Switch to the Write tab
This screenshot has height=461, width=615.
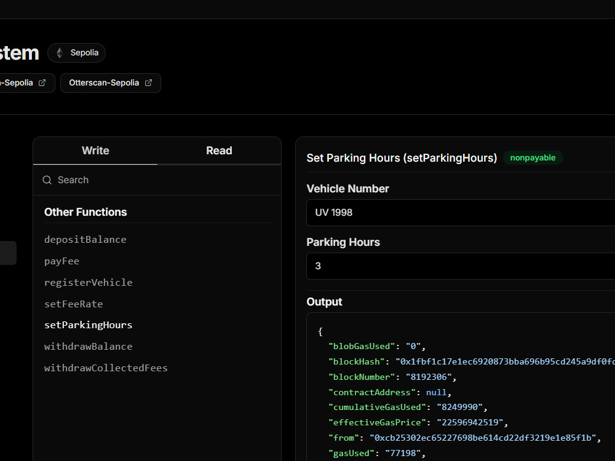(95, 151)
